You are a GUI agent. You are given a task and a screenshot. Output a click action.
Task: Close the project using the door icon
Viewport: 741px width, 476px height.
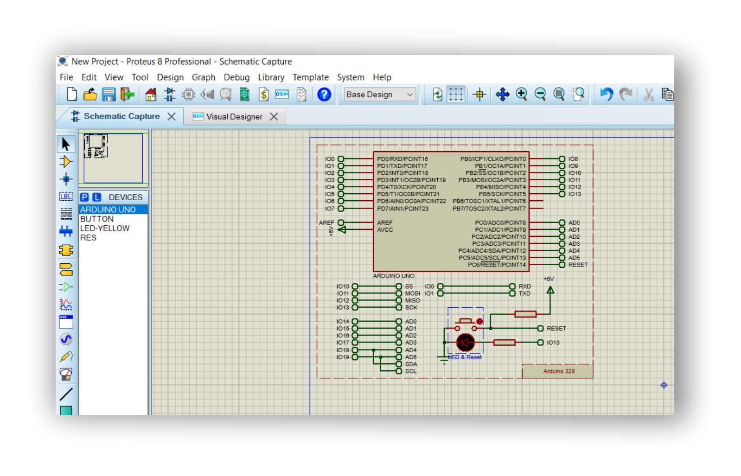point(127,95)
